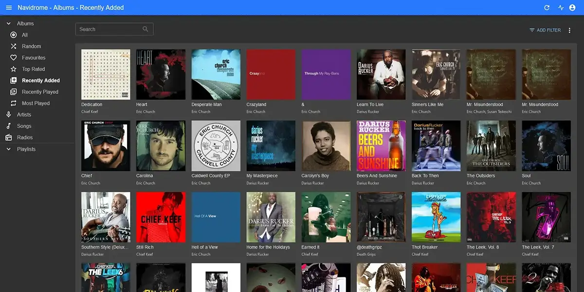The width and height of the screenshot is (584, 292).
Task: Open the three-dot more options menu
Action: pos(570,30)
